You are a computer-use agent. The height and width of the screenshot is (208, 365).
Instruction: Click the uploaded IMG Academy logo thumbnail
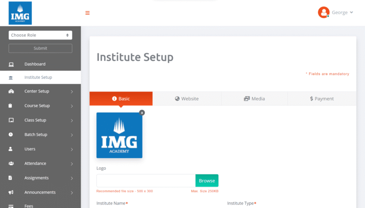[119, 135]
